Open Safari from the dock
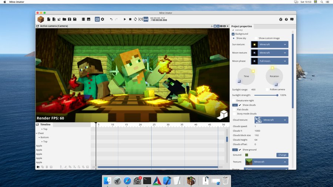Screen dimensions: 333x187 coord(127,181)
